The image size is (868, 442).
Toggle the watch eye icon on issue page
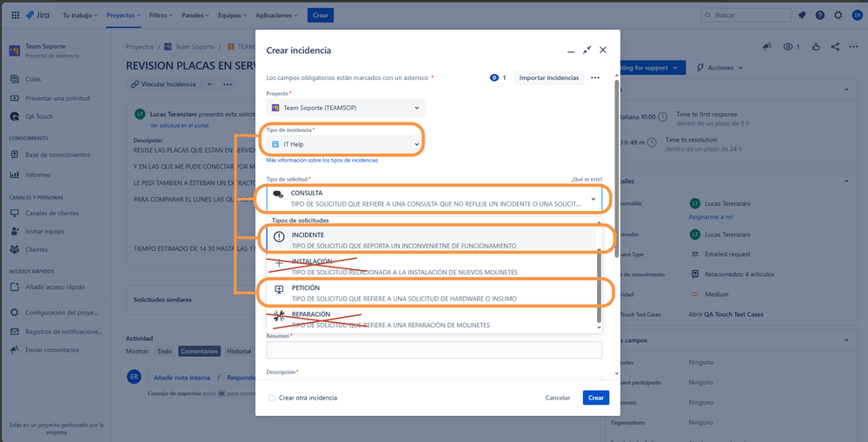(788, 47)
